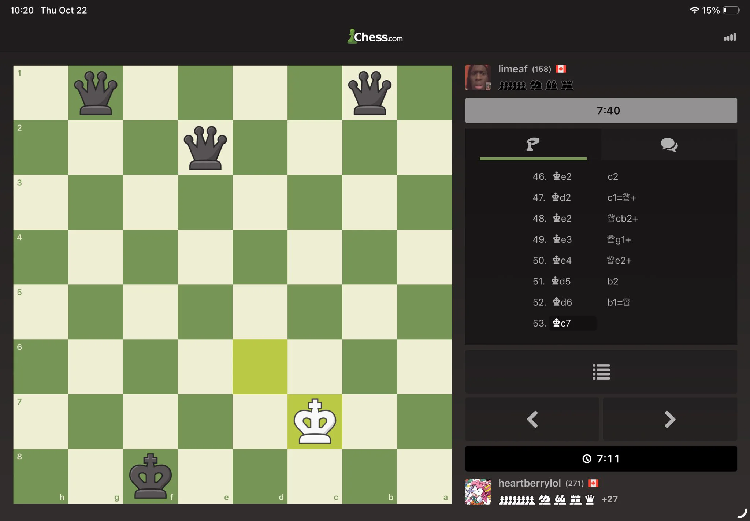This screenshot has height=521, width=750.
Task: Click limeaf's captured pieces row
Action: pos(536,86)
